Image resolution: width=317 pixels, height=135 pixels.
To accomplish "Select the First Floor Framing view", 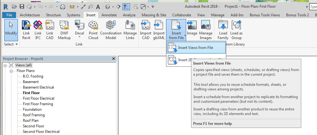I will tap(38, 104).
